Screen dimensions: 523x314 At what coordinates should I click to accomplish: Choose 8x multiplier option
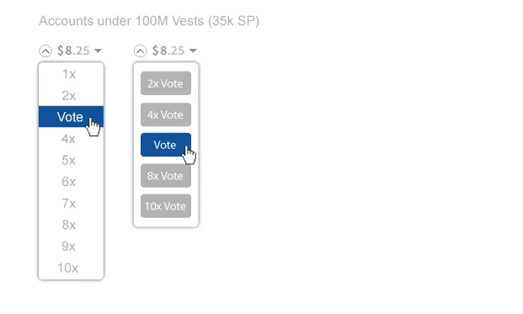pyautogui.click(x=71, y=225)
